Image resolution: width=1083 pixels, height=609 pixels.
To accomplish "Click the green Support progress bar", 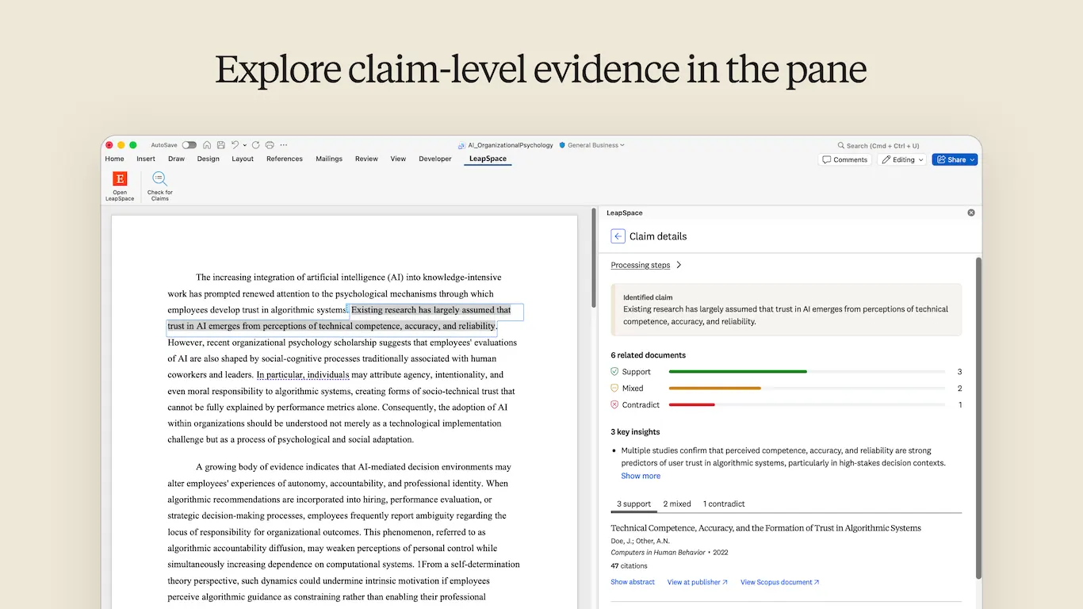I will pos(738,371).
